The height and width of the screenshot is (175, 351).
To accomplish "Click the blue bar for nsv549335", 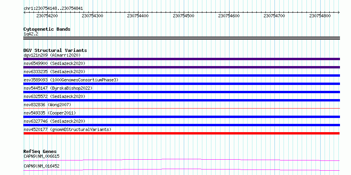I will tap(181, 117).
